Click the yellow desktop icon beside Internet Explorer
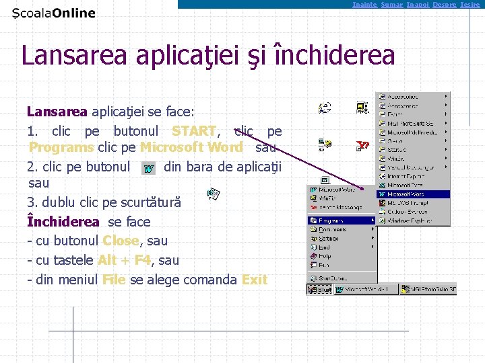Screen dimensions: 485x363 [x=362, y=108]
